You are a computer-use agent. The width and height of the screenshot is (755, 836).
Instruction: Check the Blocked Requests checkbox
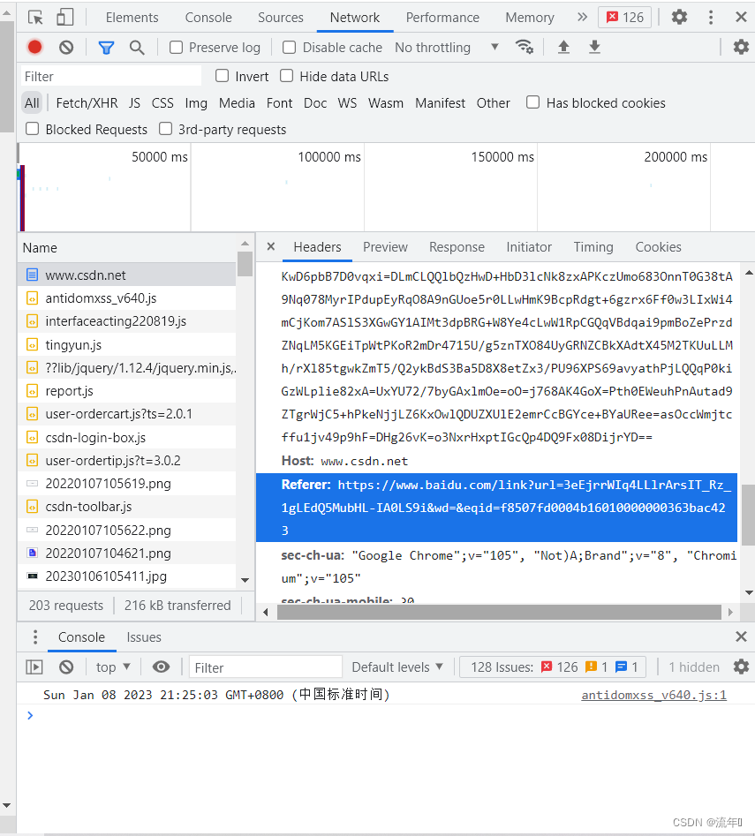point(33,129)
